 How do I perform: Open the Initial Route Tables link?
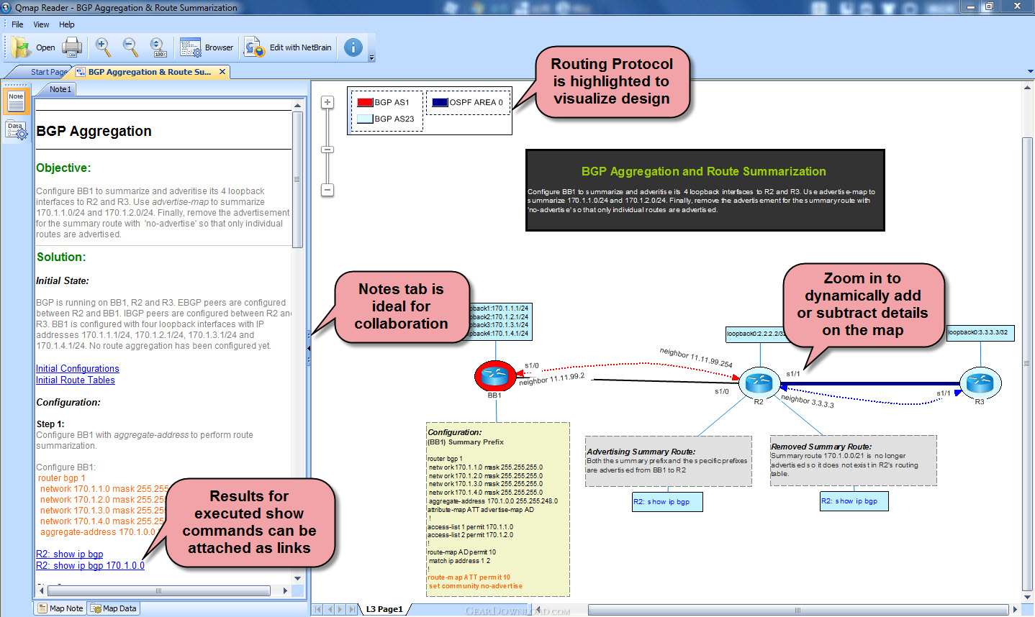pyautogui.click(x=76, y=380)
